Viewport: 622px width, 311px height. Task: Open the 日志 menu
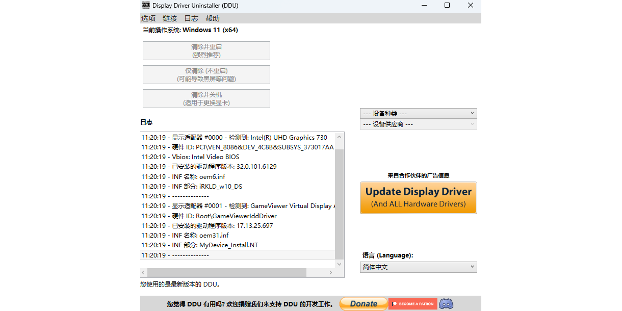click(x=191, y=18)
